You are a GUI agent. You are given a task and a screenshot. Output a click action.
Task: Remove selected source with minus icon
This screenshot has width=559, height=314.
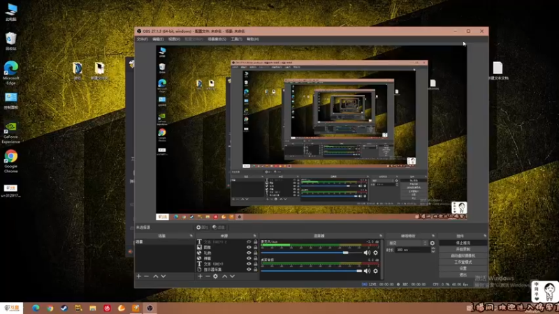208,276
